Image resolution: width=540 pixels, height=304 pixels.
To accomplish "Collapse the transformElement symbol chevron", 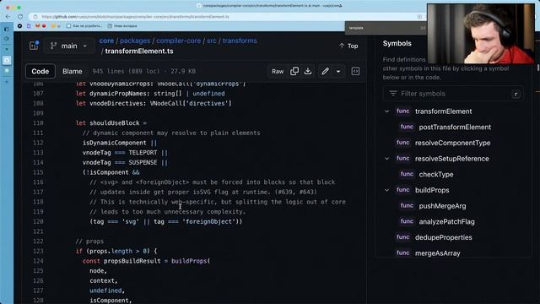I will [x=386, y=111].
